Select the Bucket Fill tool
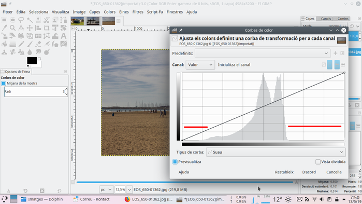This screenshot has width=362, height=204. (x=4, y=44)
